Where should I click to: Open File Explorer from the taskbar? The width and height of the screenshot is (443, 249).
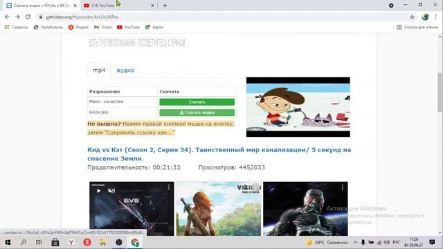(x=103, y=243)
